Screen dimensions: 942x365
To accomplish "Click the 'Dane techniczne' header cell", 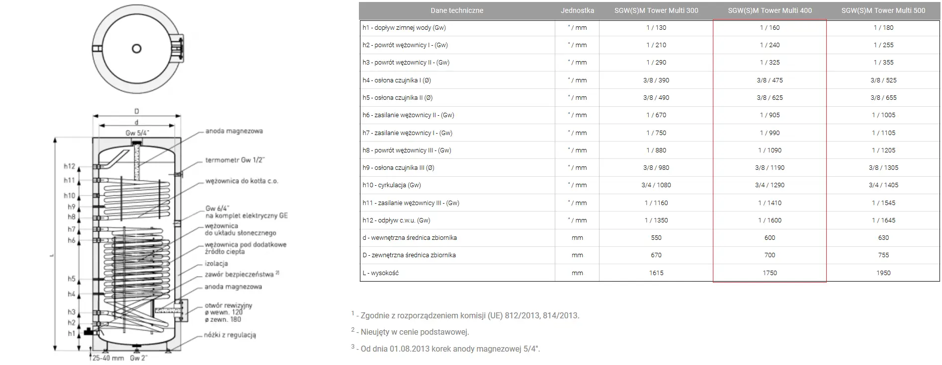I will 457,10.
